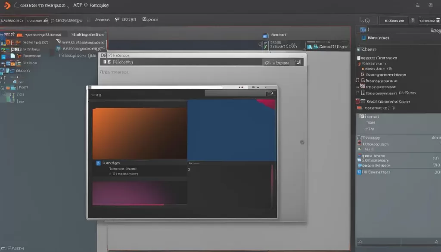Click the small circle right of the blue preview

(x=302, y=142)
